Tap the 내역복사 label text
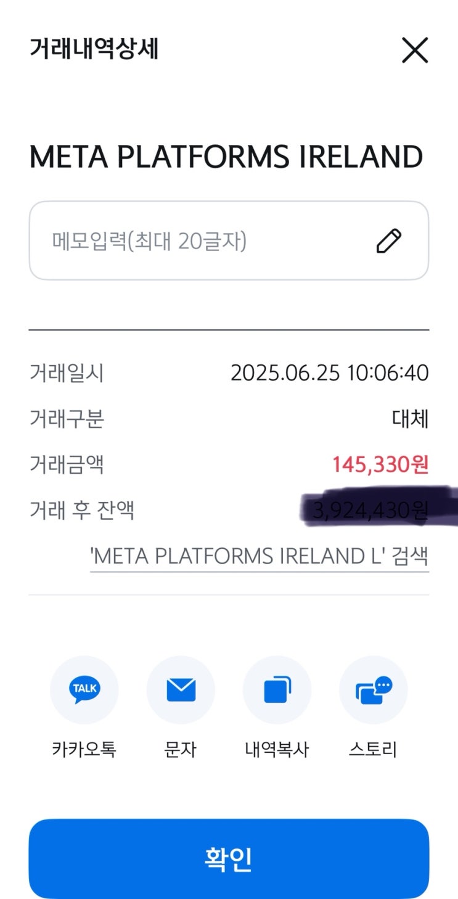 277,749
